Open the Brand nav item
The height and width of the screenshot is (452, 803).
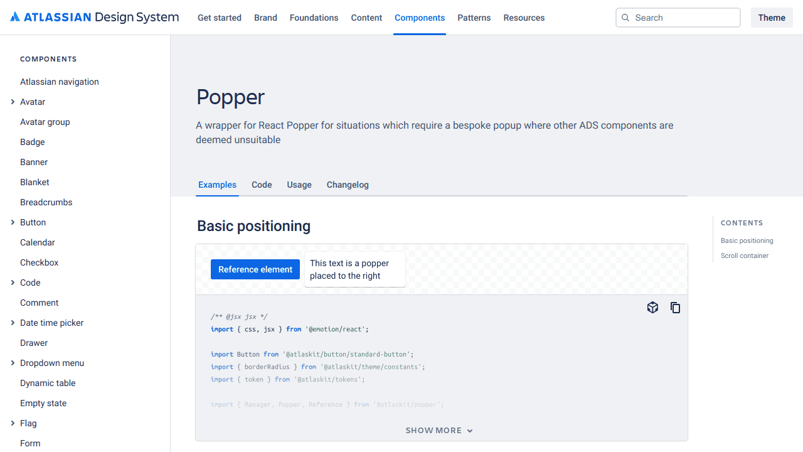tap(265, 18)
